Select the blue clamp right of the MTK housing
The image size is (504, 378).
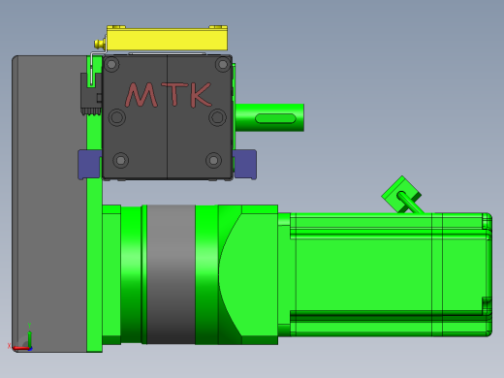click(245, 164)
